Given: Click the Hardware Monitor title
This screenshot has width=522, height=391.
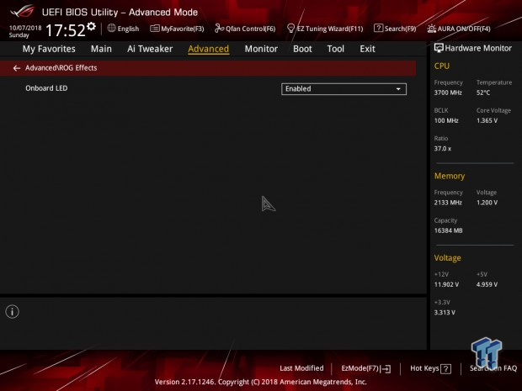Looking at the screenshot, I should click(x=478, y=48).
